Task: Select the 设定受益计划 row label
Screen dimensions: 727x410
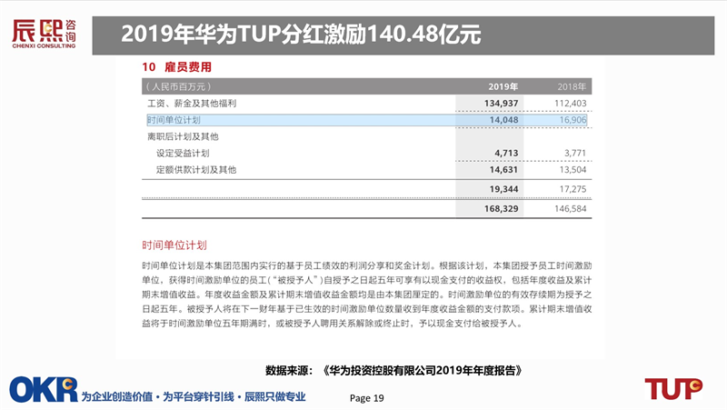Action: (183, 153)
